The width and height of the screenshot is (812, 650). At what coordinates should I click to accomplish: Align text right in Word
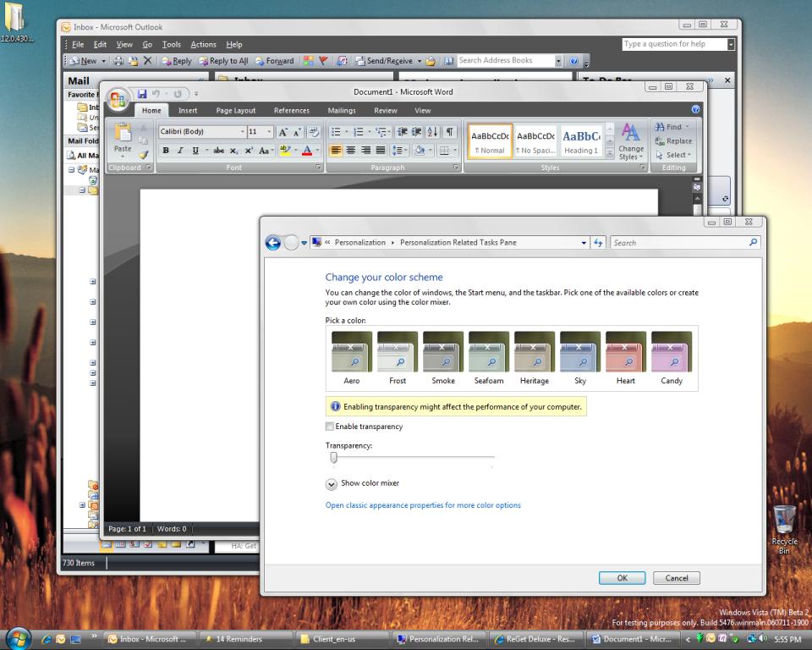pos(365,151)
